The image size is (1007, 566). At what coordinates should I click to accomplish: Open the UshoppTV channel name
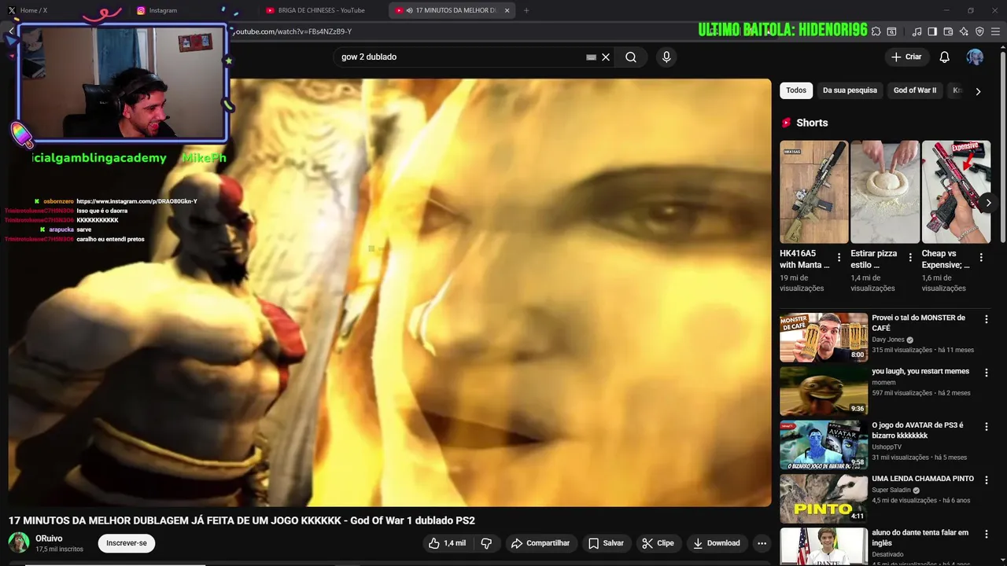pos(887,447)
